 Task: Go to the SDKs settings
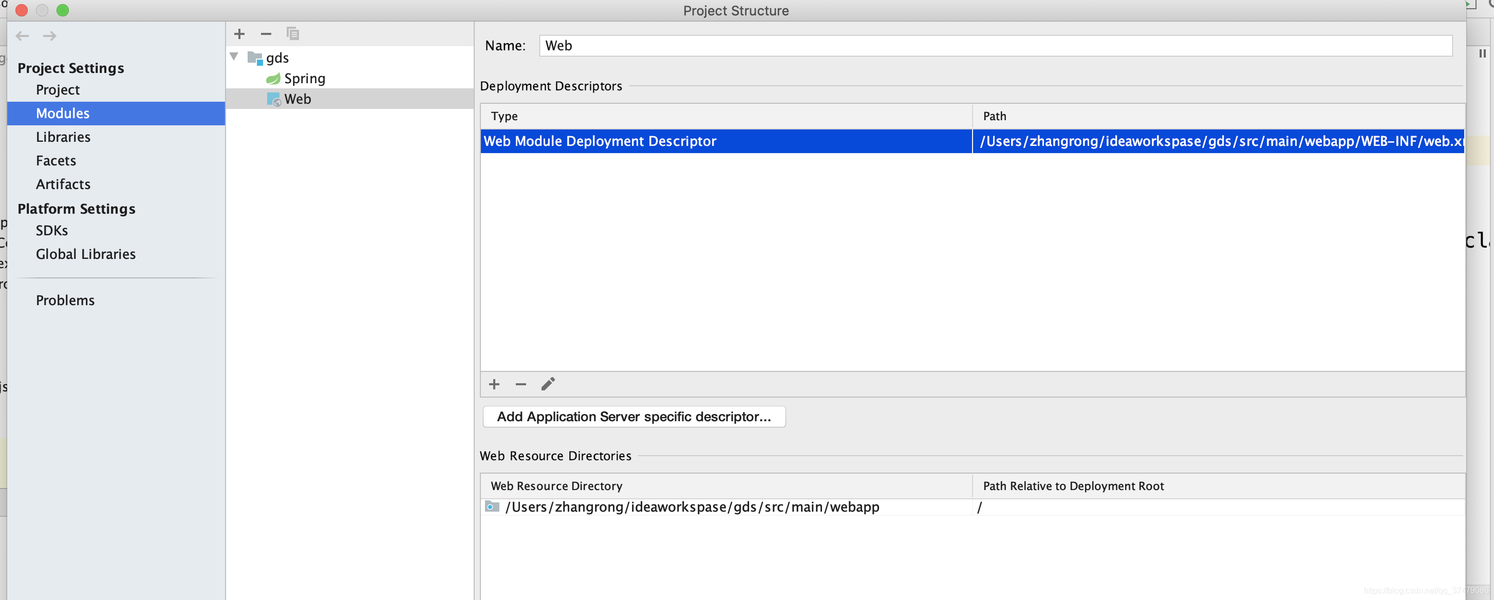tap(51, 231)
